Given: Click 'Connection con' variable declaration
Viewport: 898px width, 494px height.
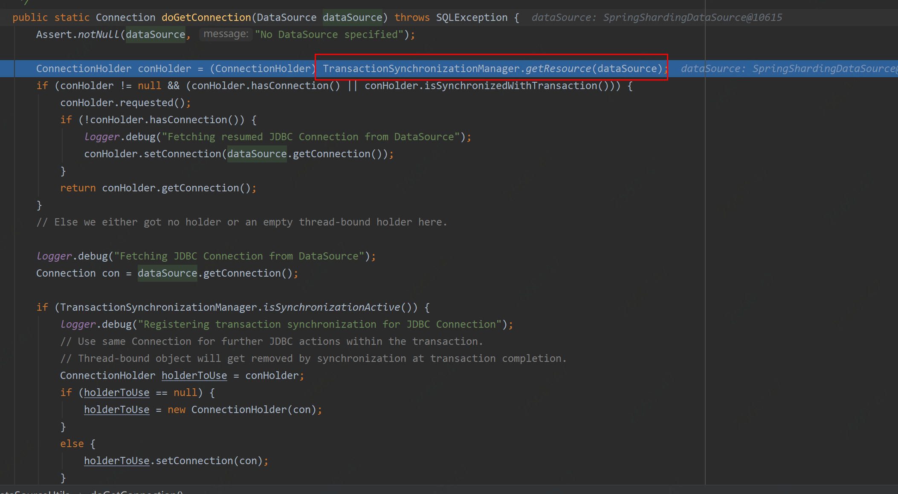Looking at the screenshot, I should click(x=78, y=273).
